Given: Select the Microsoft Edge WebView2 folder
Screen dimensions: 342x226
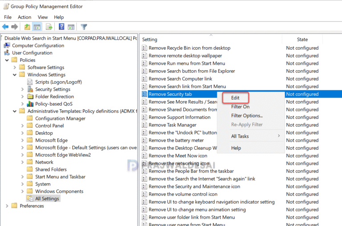Looking at the screenshot, I should point(63,155).
